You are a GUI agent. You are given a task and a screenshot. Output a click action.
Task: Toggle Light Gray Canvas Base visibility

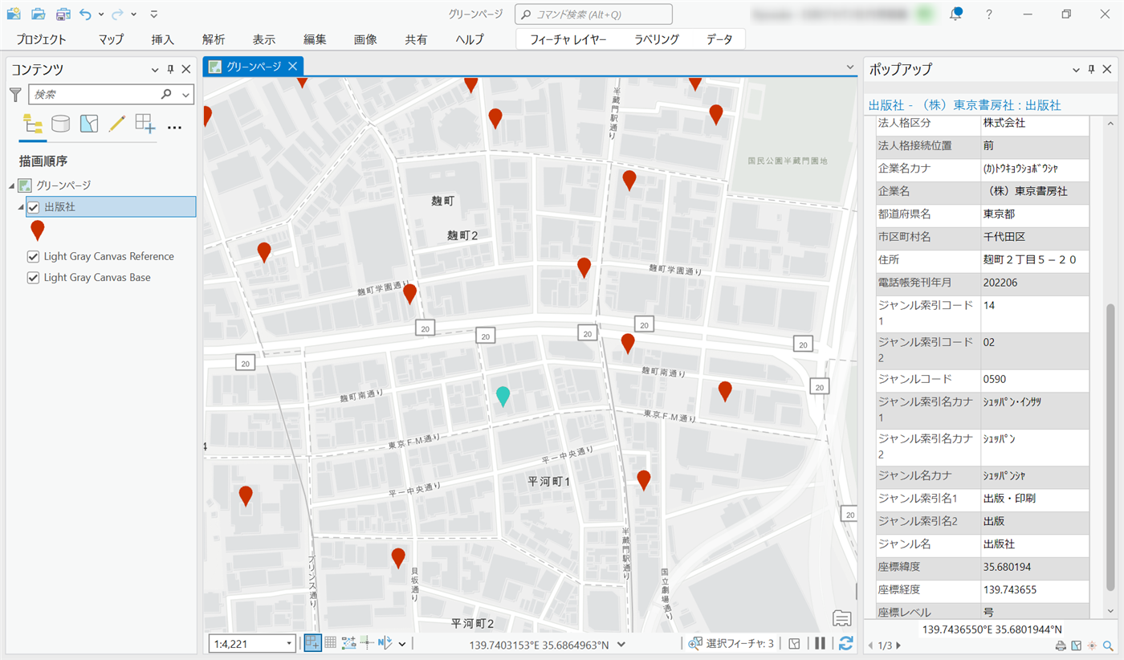click(x=34, y=278)
